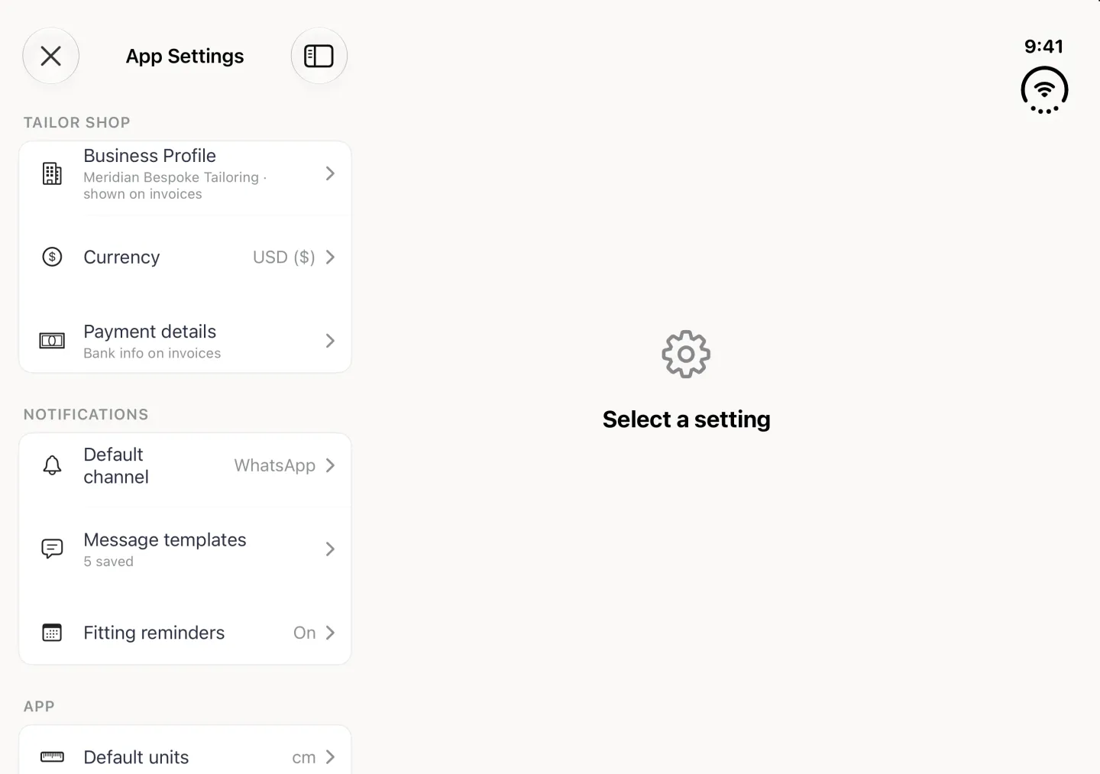Toggle the sidebar panel icon

click(x=319, y=56)
